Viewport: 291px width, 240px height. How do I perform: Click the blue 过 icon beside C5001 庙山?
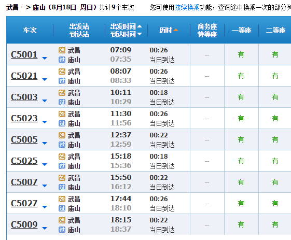coord(62,60)
